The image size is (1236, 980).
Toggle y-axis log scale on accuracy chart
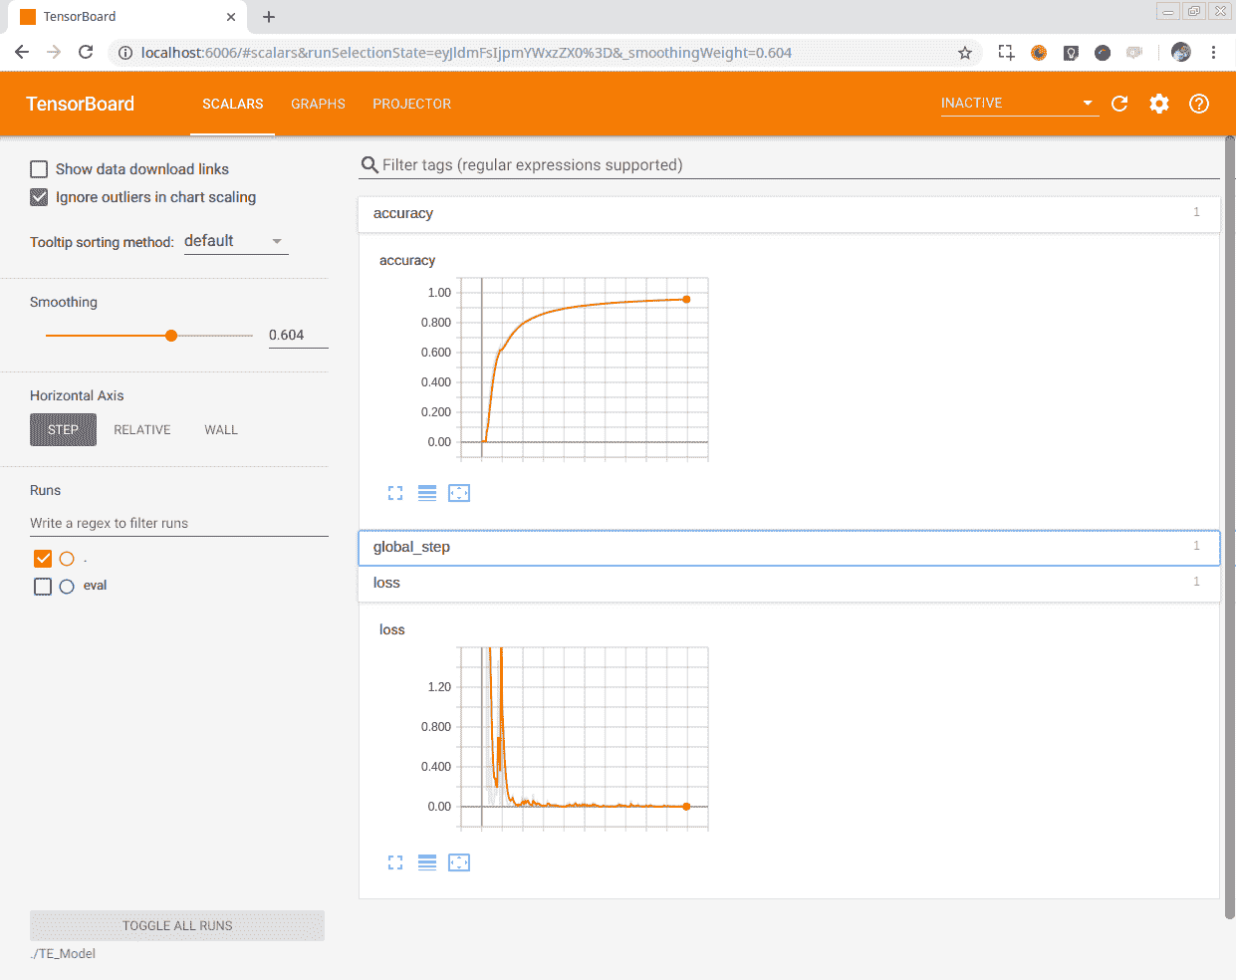tap(427, 493)
